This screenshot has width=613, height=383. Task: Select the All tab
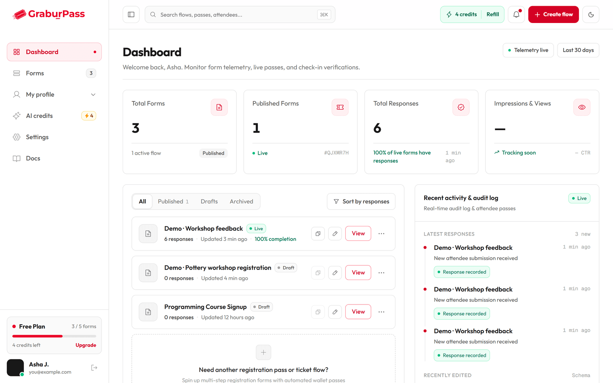click(x=143, y=201)
